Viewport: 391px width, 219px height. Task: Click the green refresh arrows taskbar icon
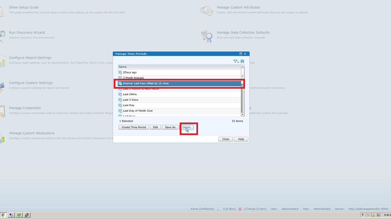tap(19, 215)
